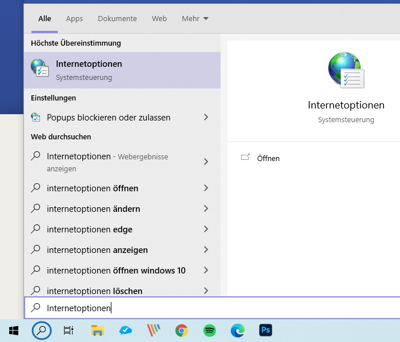Switch to the Apps tab
The width and height of the screenshot is (400, 342).
(74, 19)
